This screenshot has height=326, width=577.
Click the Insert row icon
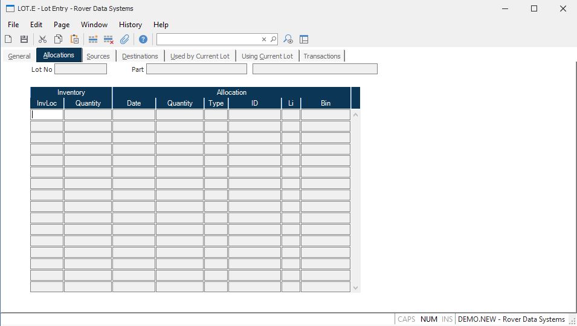(x=93, y=39)
